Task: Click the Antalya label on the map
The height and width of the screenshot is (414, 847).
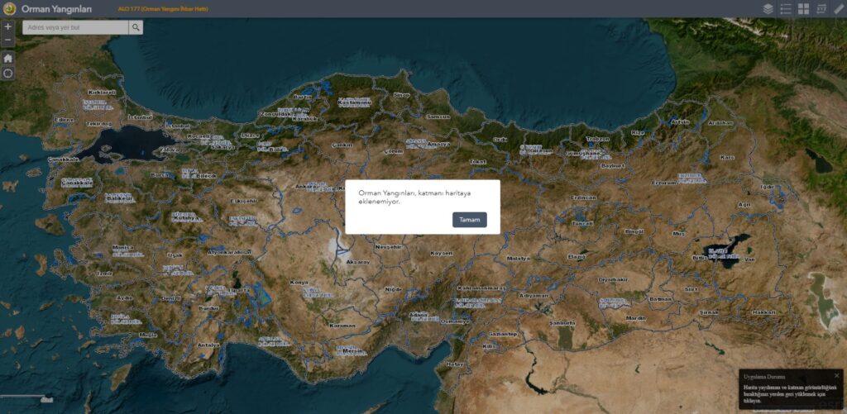Action: coord(208,345)
